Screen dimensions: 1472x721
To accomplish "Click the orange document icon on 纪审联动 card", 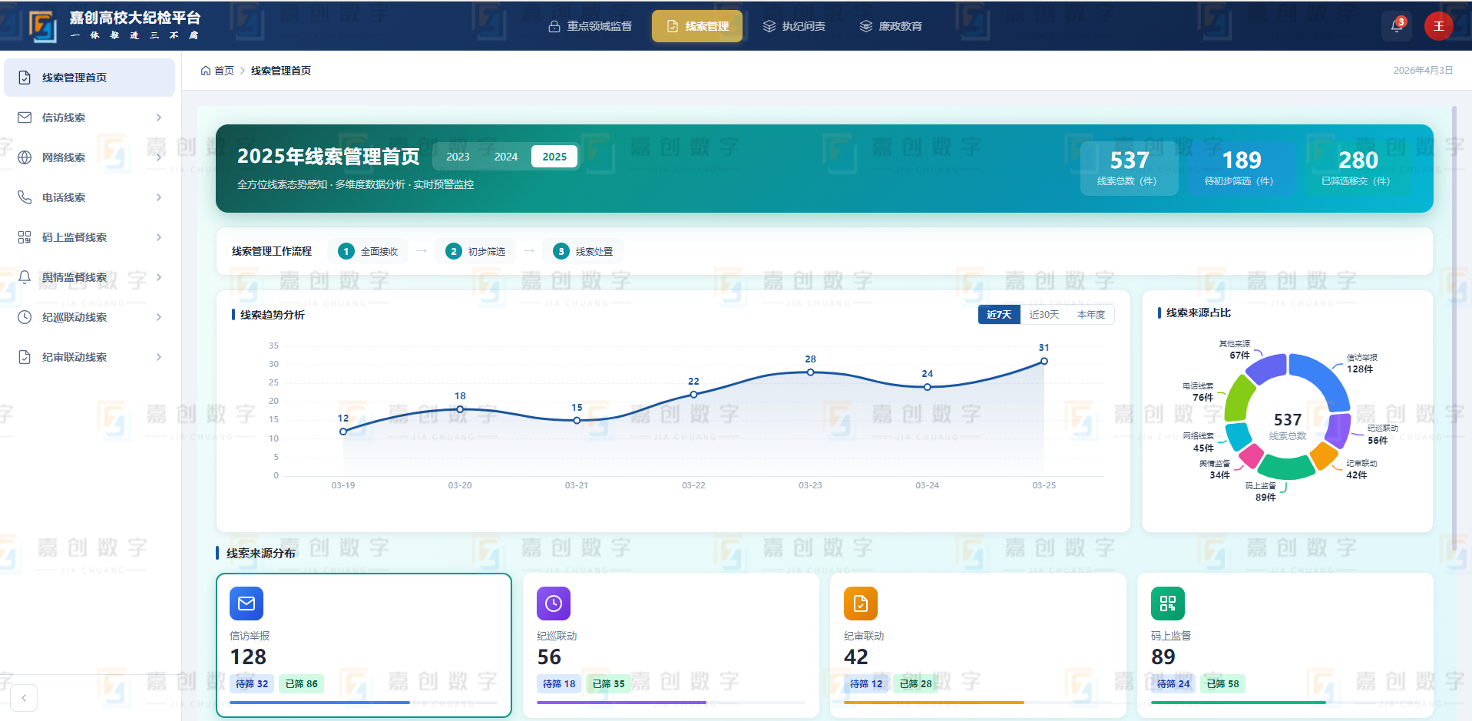I will click(861, 604).
